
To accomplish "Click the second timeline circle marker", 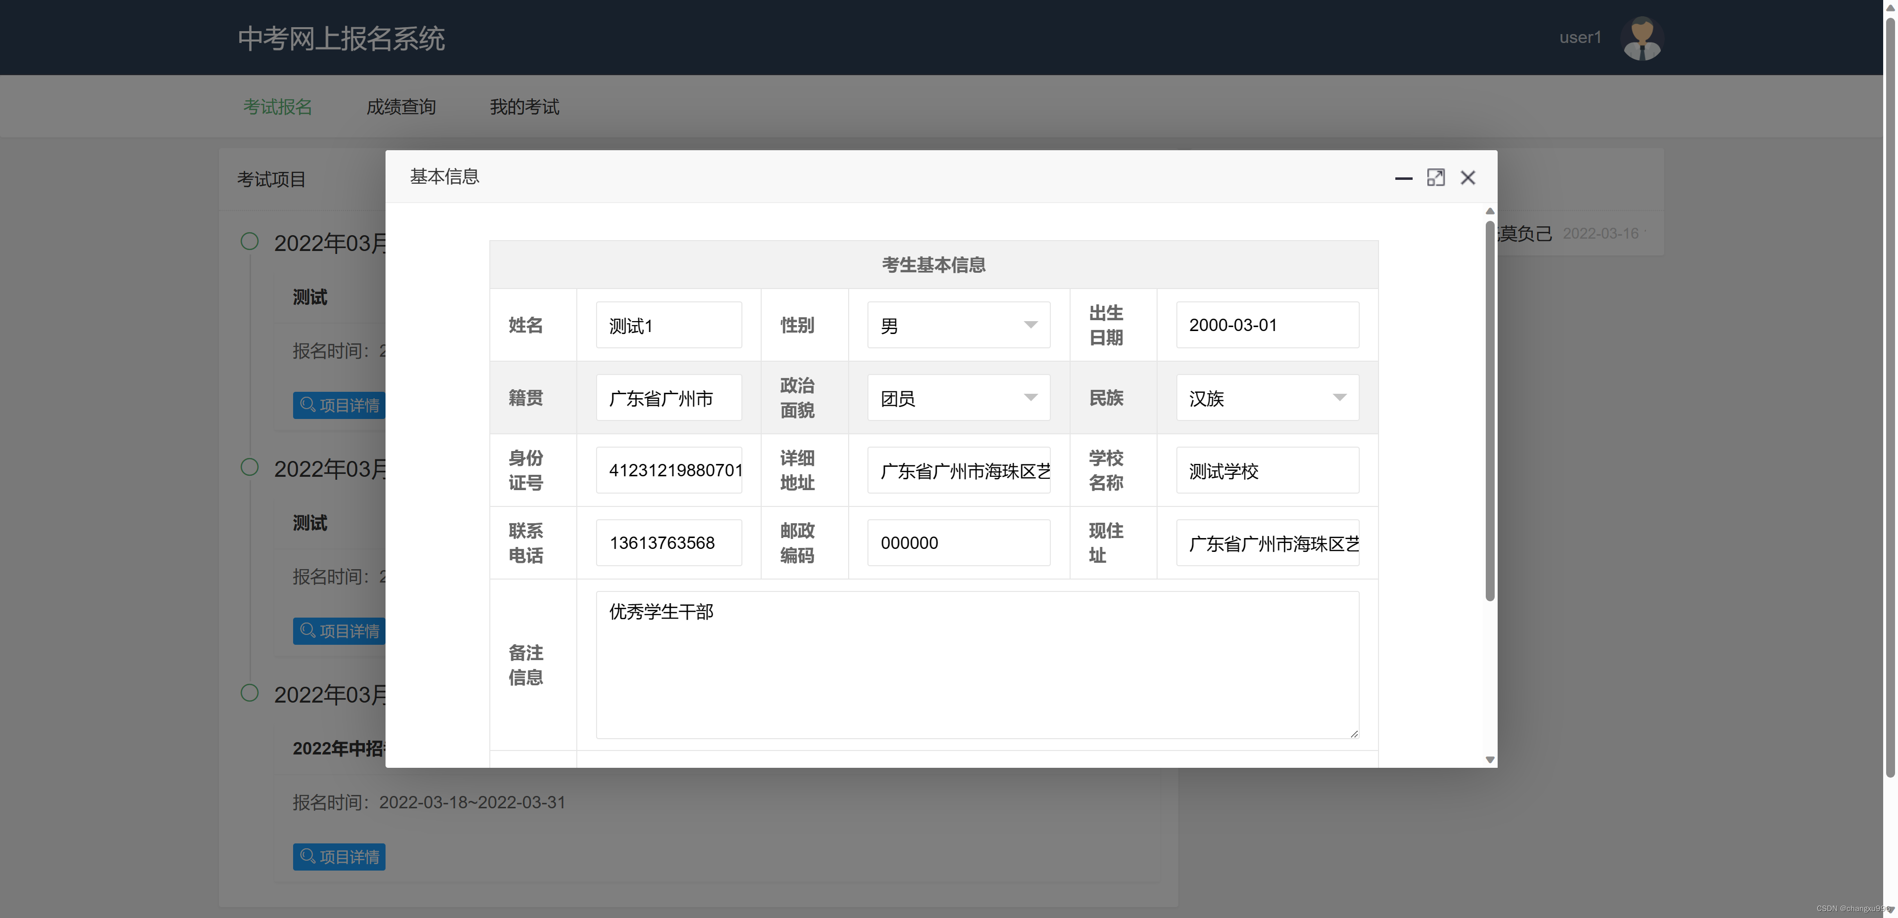I will point(250,467).
